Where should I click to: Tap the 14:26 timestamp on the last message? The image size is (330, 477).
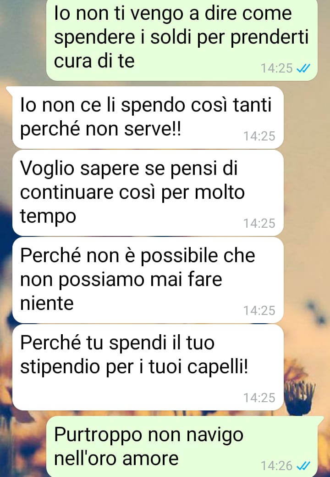pos(276,466)
